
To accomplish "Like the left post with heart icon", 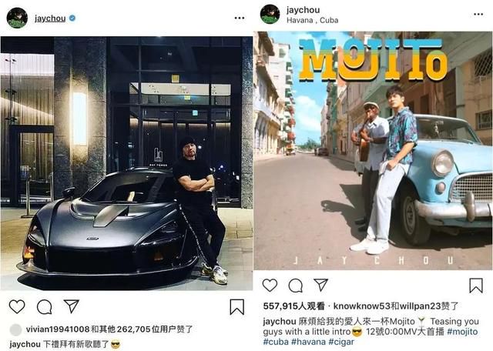I will [x=17, y=306].
